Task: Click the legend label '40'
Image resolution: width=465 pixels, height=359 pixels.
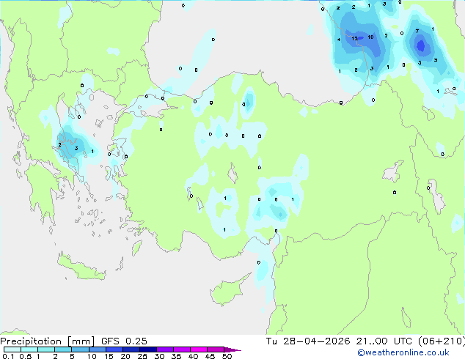Action: click(193, 356)
